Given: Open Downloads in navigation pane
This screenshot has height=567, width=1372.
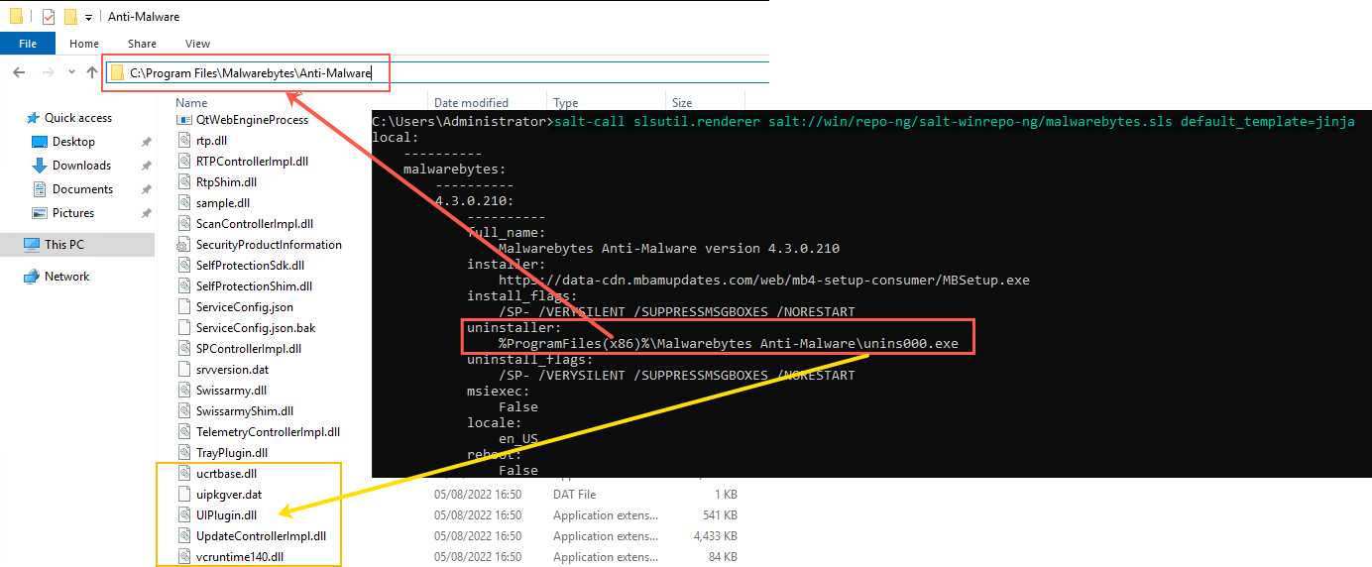Looking at the screenshot, I should click(81, 166).
